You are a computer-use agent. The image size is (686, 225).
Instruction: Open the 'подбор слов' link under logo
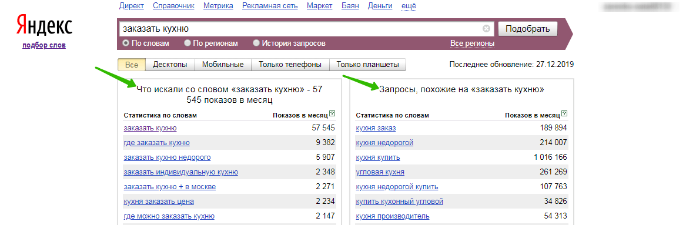pos(44,45)
